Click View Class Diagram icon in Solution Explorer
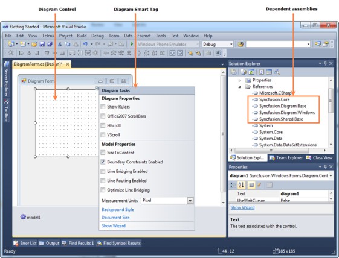The width and height of the screenshot is (339, 258). [277, 72]
